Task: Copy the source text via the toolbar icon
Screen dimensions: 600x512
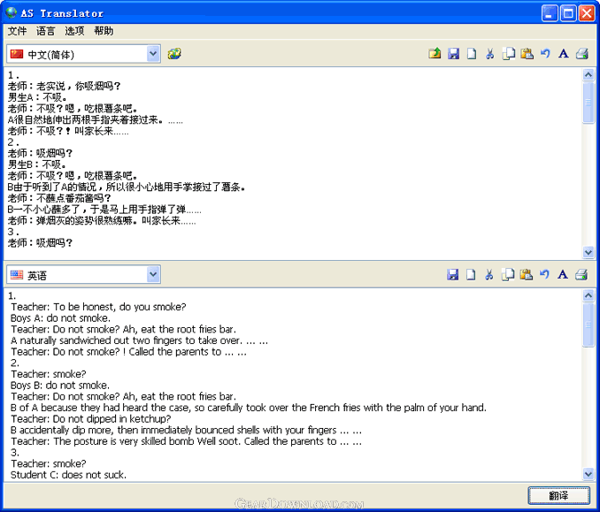Action: coord(509,54)
